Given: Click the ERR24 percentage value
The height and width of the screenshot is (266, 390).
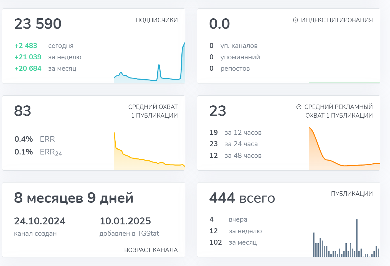Looking at the screenshot, I should click(24, 152).
